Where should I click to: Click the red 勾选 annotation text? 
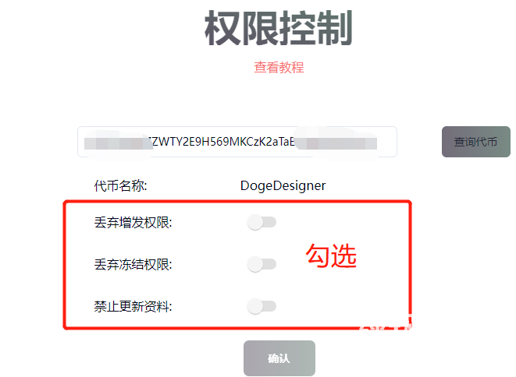point(331,255)
